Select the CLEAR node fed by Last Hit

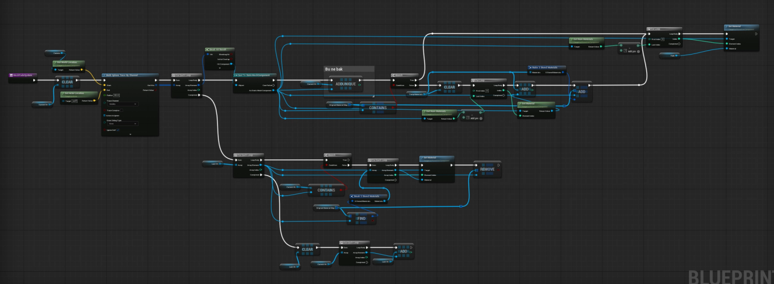(x=307, y=249)
